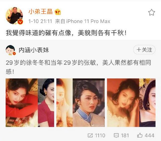Follow 内涵小表妹 with +关注 button
This screenshot has height=141, width=161.
coord(144,50)
